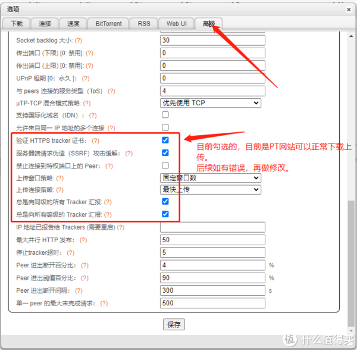Enable 允许来自同一 IP 地址的多个连接 checkbox
The image size is (357, 350).
point(165,127)
